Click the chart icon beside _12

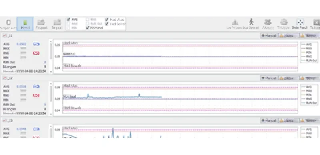point(5,78)
